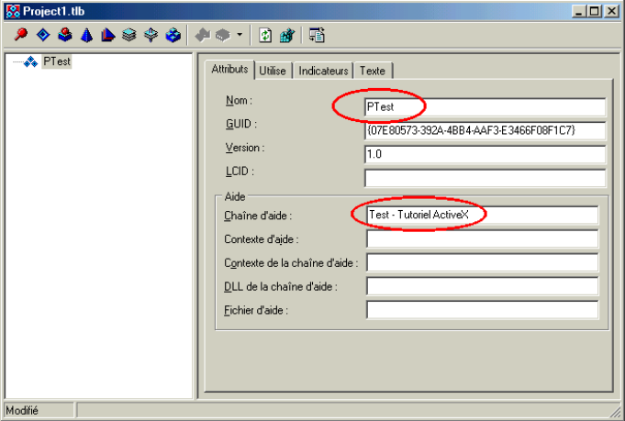Click the Nom input field
This screenshot has width=625, height=421.
485,107
